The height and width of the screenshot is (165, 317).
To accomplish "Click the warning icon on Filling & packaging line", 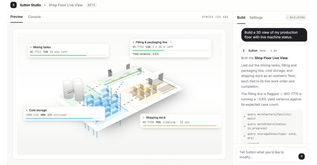I will (x=171, y=42).
